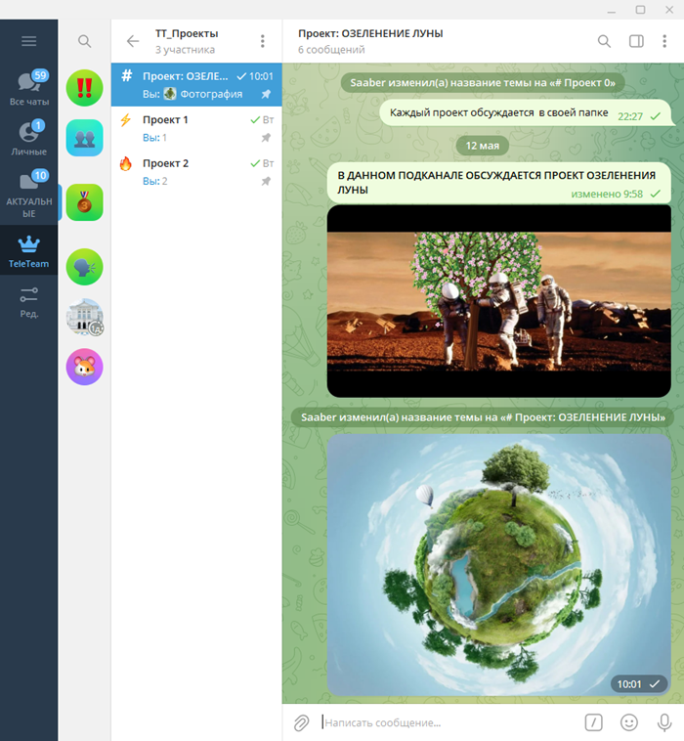Open the TeleTeam folder

[28, 251]
